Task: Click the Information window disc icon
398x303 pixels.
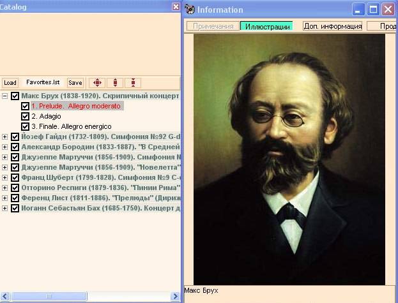Action: (190, 10)
